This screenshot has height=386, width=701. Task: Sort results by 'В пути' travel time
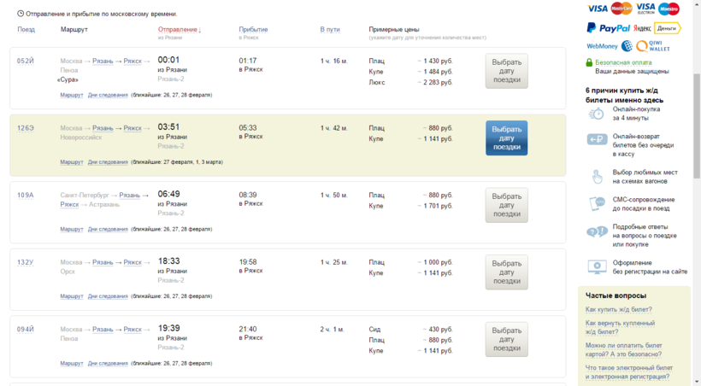[329, 30]
